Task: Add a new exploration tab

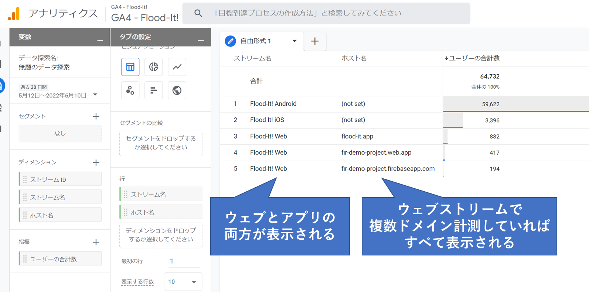Action: pyautogui.click(x=315, y=41)
